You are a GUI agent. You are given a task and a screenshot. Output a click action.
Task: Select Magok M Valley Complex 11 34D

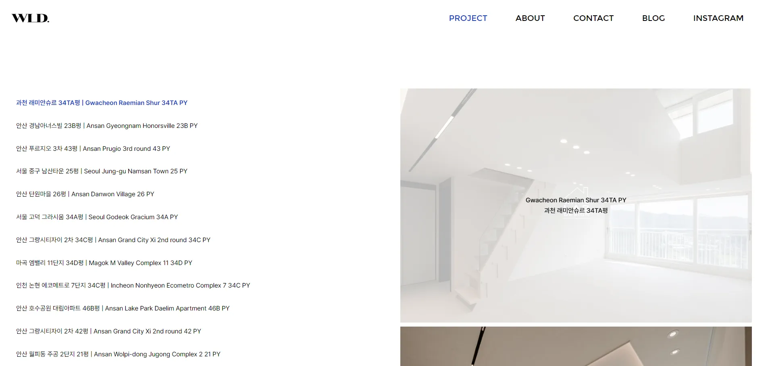(104, 263)
